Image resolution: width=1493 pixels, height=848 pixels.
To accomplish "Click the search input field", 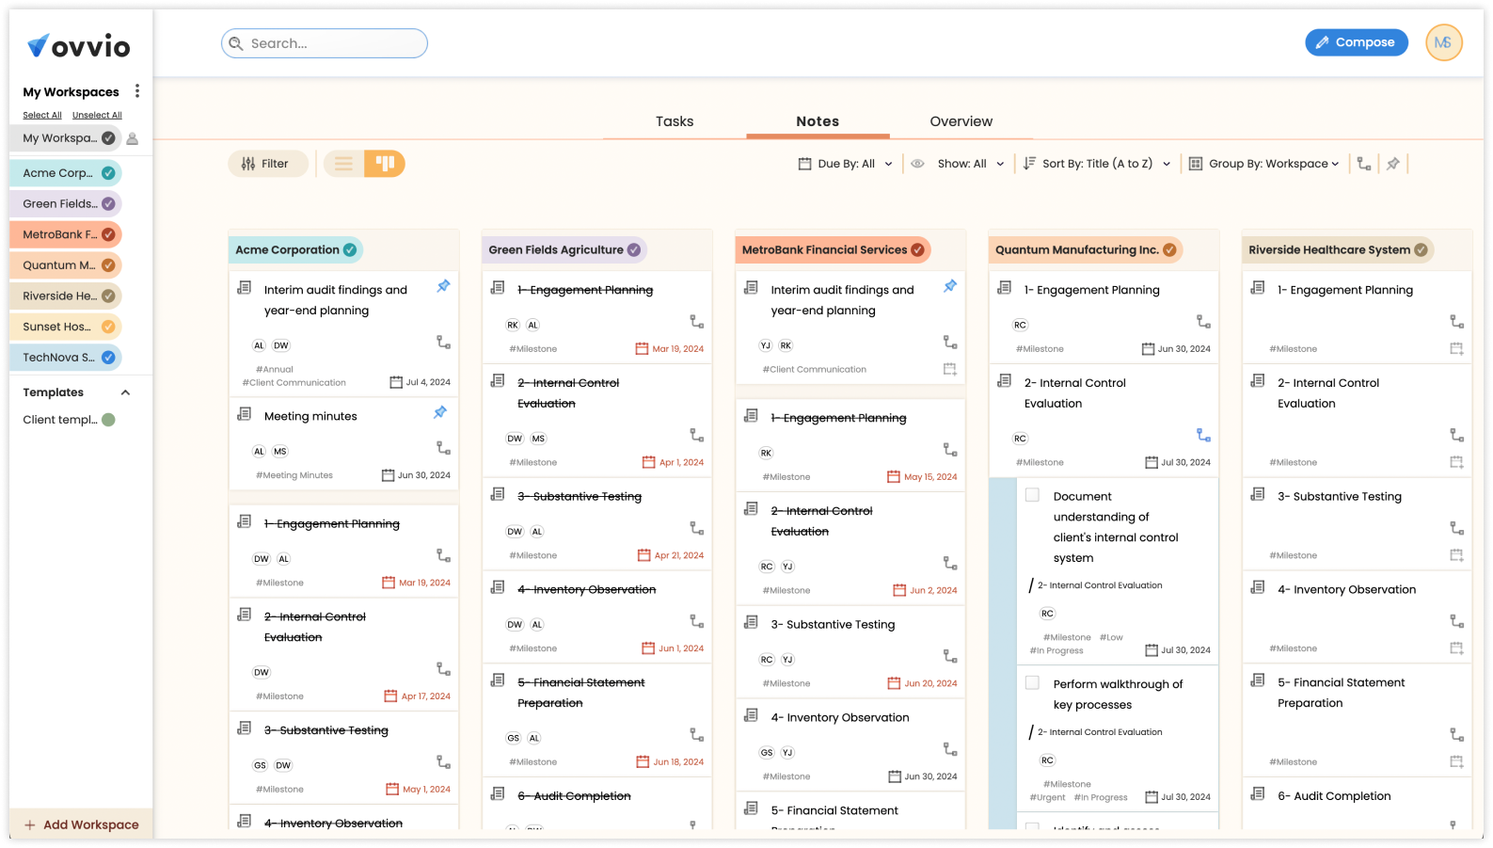I will (325, 43).
